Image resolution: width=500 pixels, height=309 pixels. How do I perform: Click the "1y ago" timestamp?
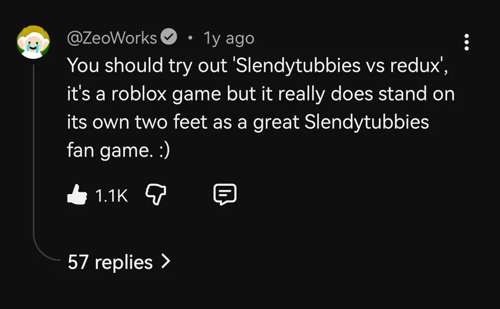pyautogui.click(x=229, y=38)
